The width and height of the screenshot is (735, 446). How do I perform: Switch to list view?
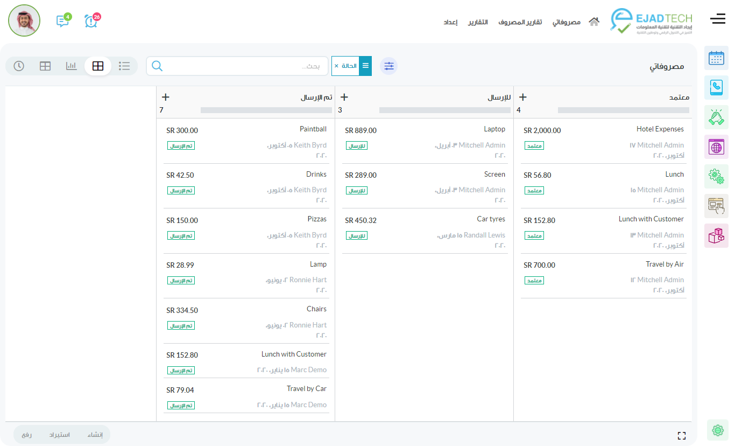124,66
